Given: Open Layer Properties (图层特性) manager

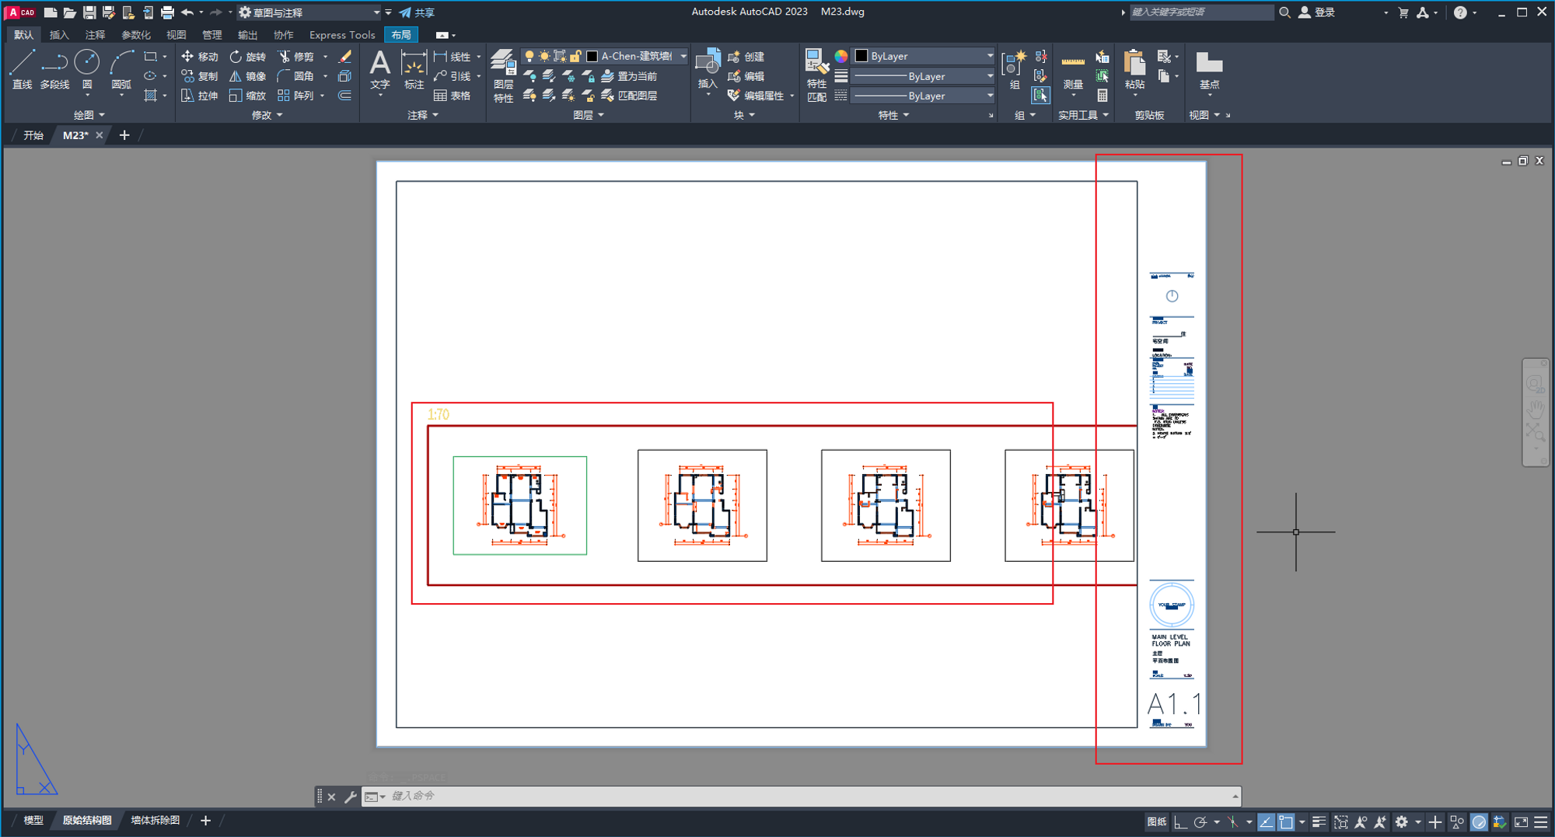Looking at the screenshot, I should 503,75.
